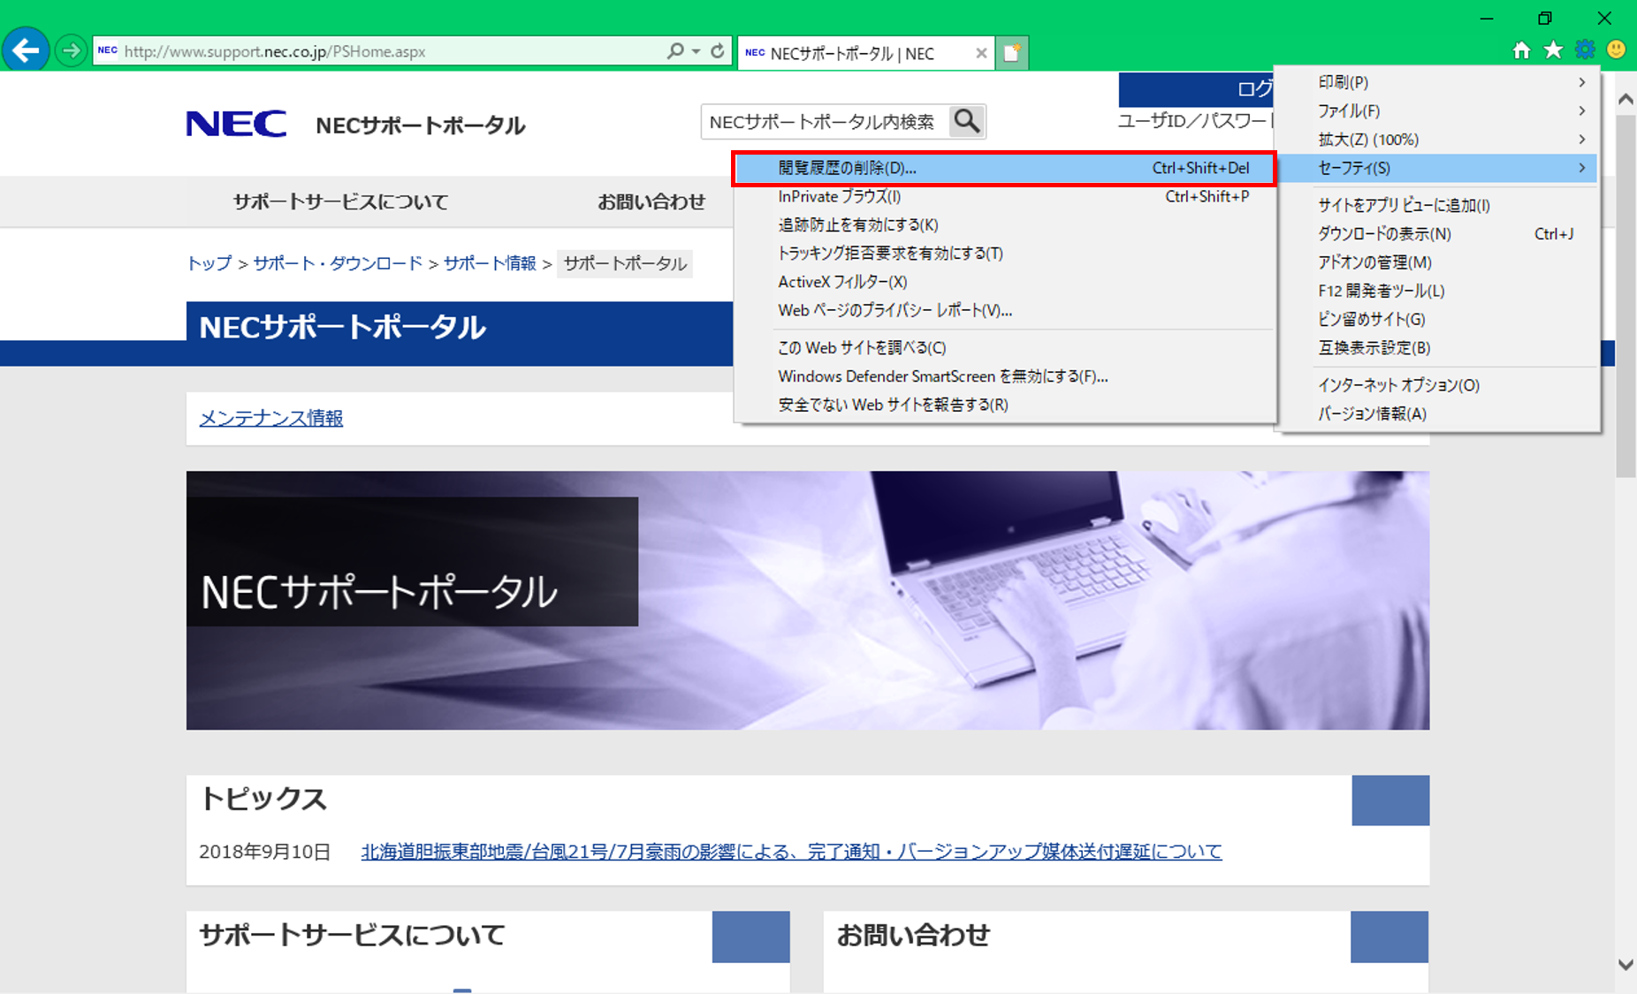Open a new tab button

(1012, 53)
